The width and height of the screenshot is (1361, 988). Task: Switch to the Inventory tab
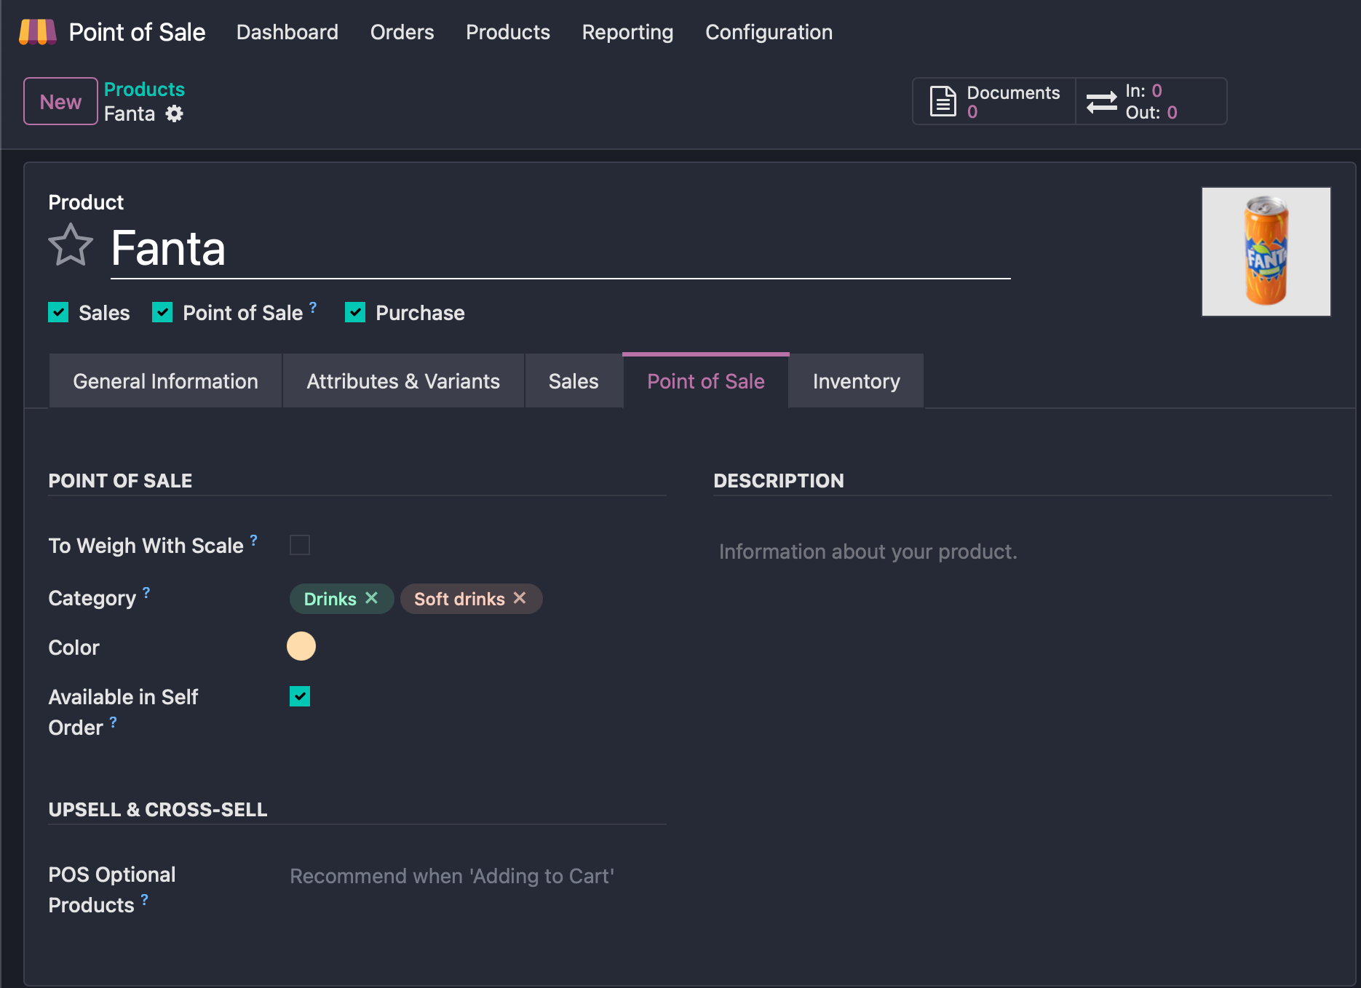point(856,381)
